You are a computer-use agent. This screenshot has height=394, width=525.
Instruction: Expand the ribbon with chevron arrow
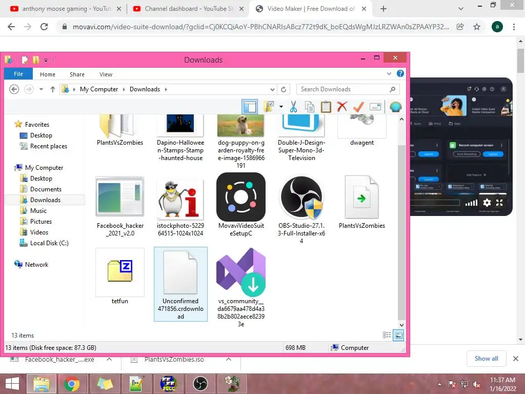[x=389, y=74]
